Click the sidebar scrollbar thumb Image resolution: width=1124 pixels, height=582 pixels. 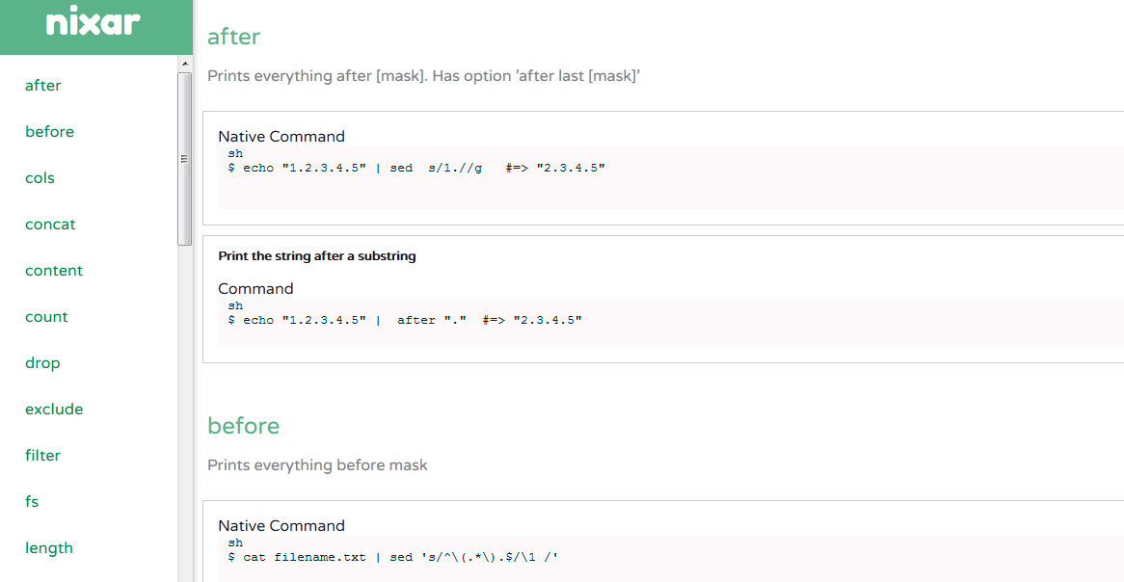point(184,158)
